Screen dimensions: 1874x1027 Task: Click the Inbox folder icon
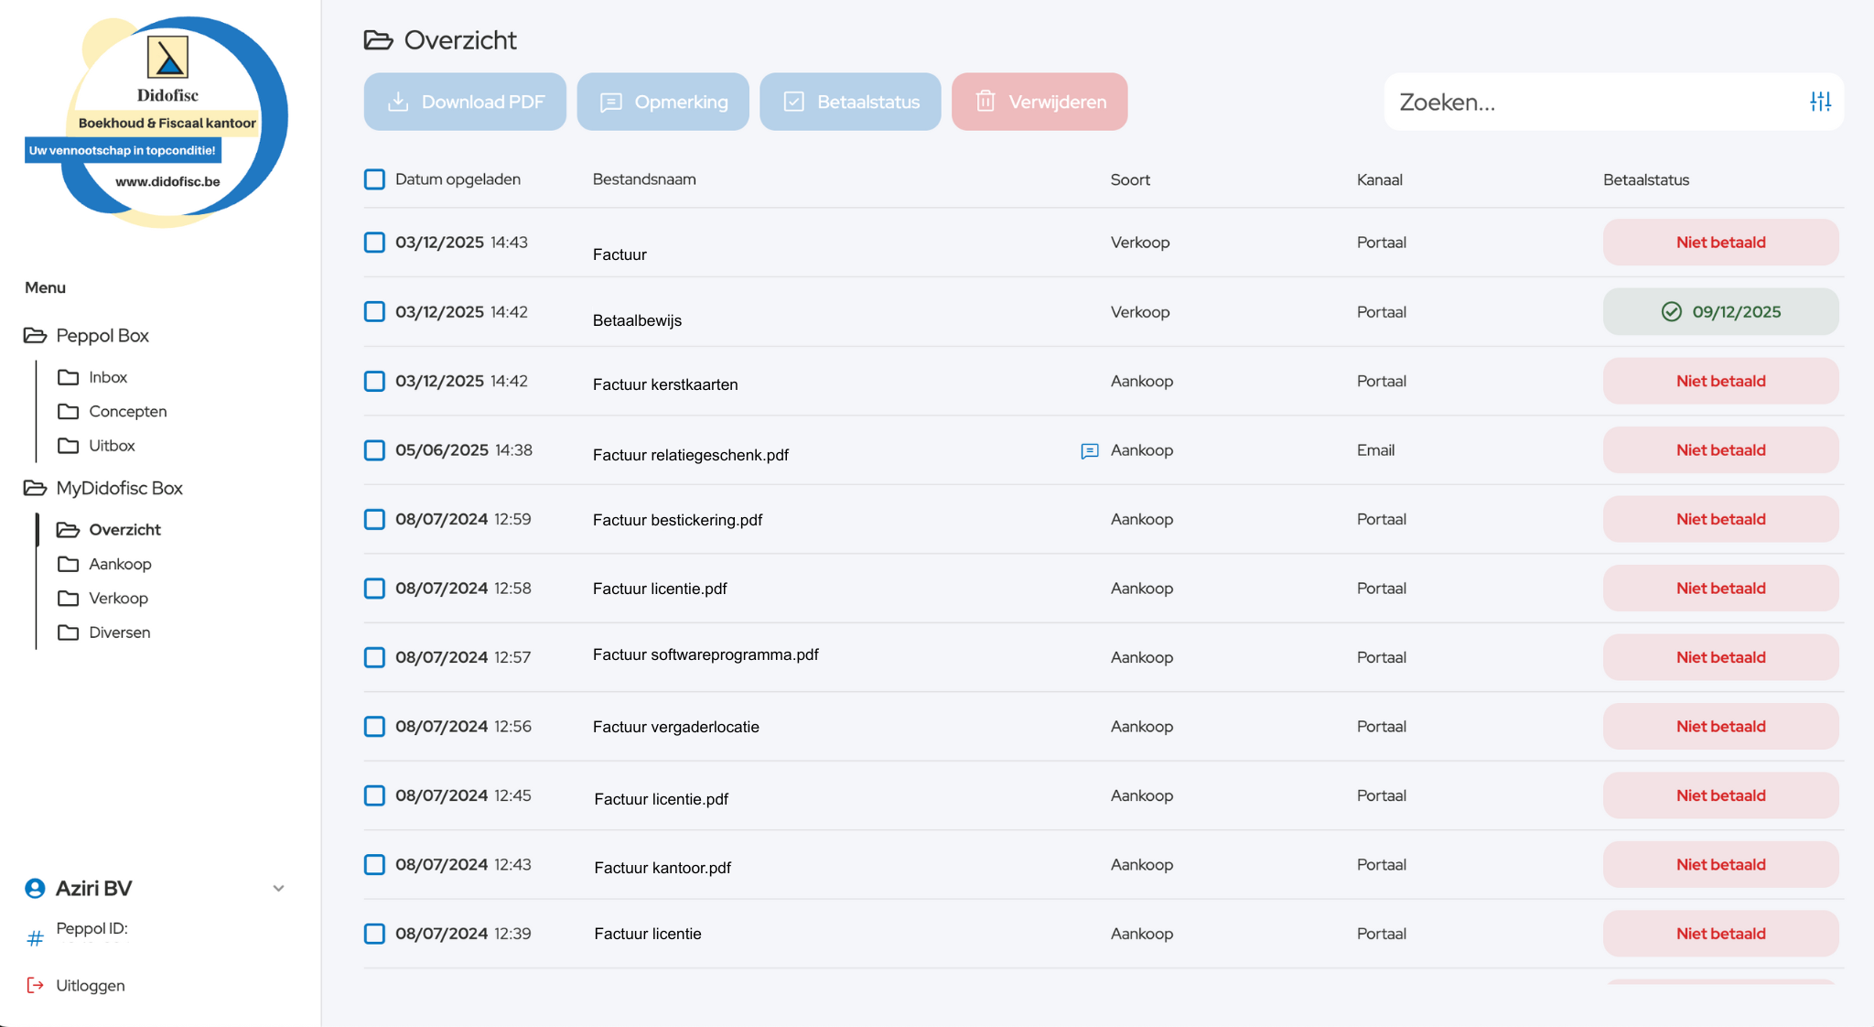[x=68, y=377]
